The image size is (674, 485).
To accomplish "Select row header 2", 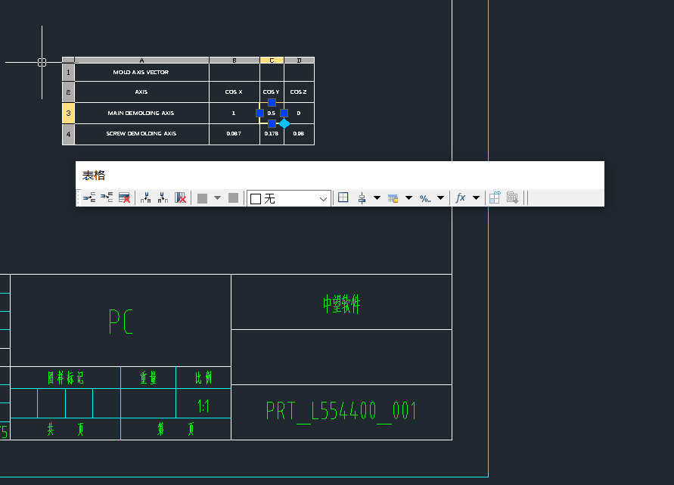I will click(x=68, y=92).
